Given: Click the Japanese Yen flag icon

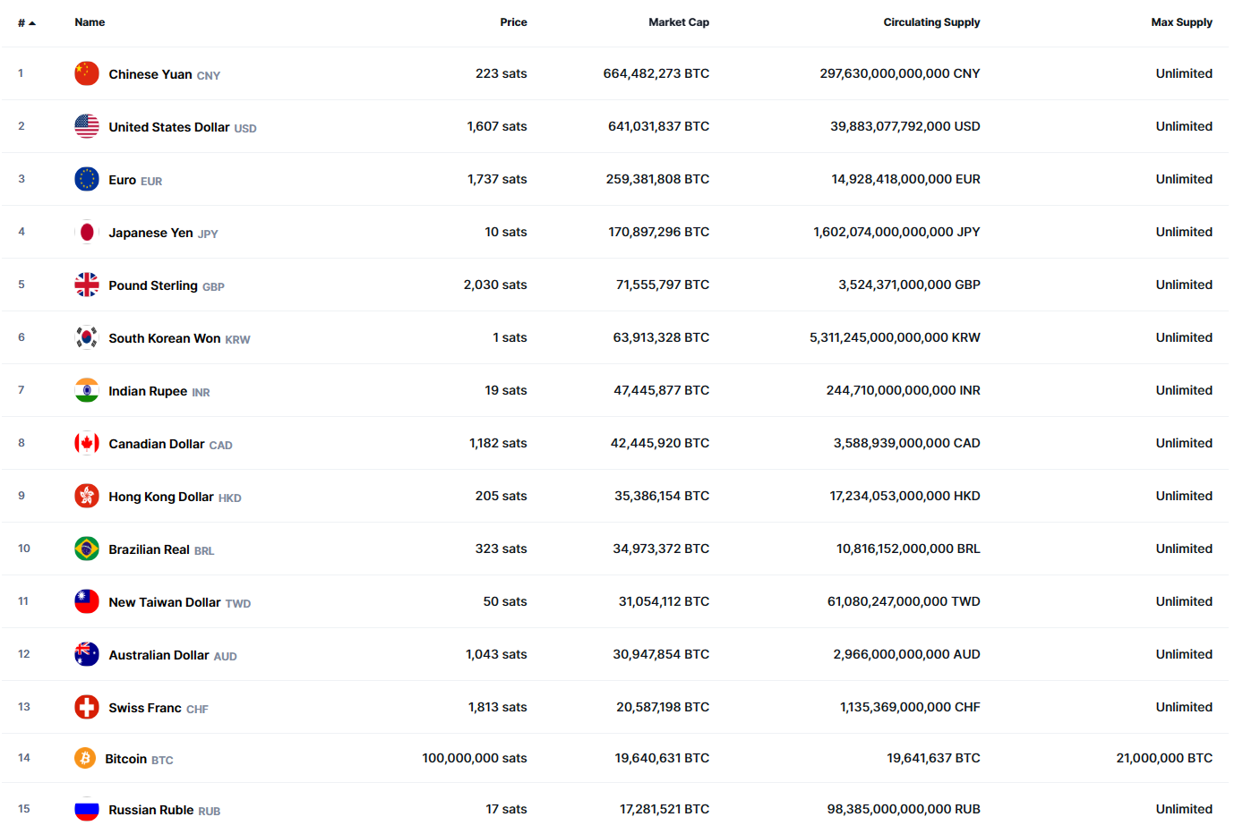Looking at the screenshot, I should click(87, 232).
